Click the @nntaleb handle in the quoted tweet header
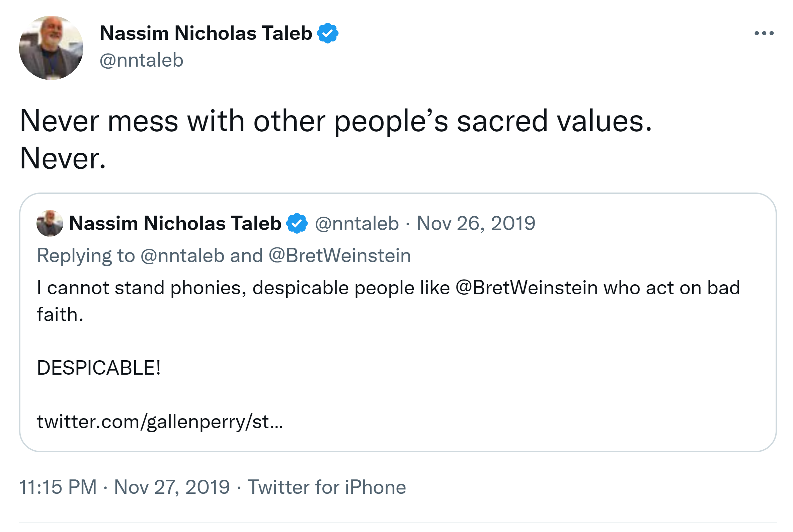 (x=357, y=223)
